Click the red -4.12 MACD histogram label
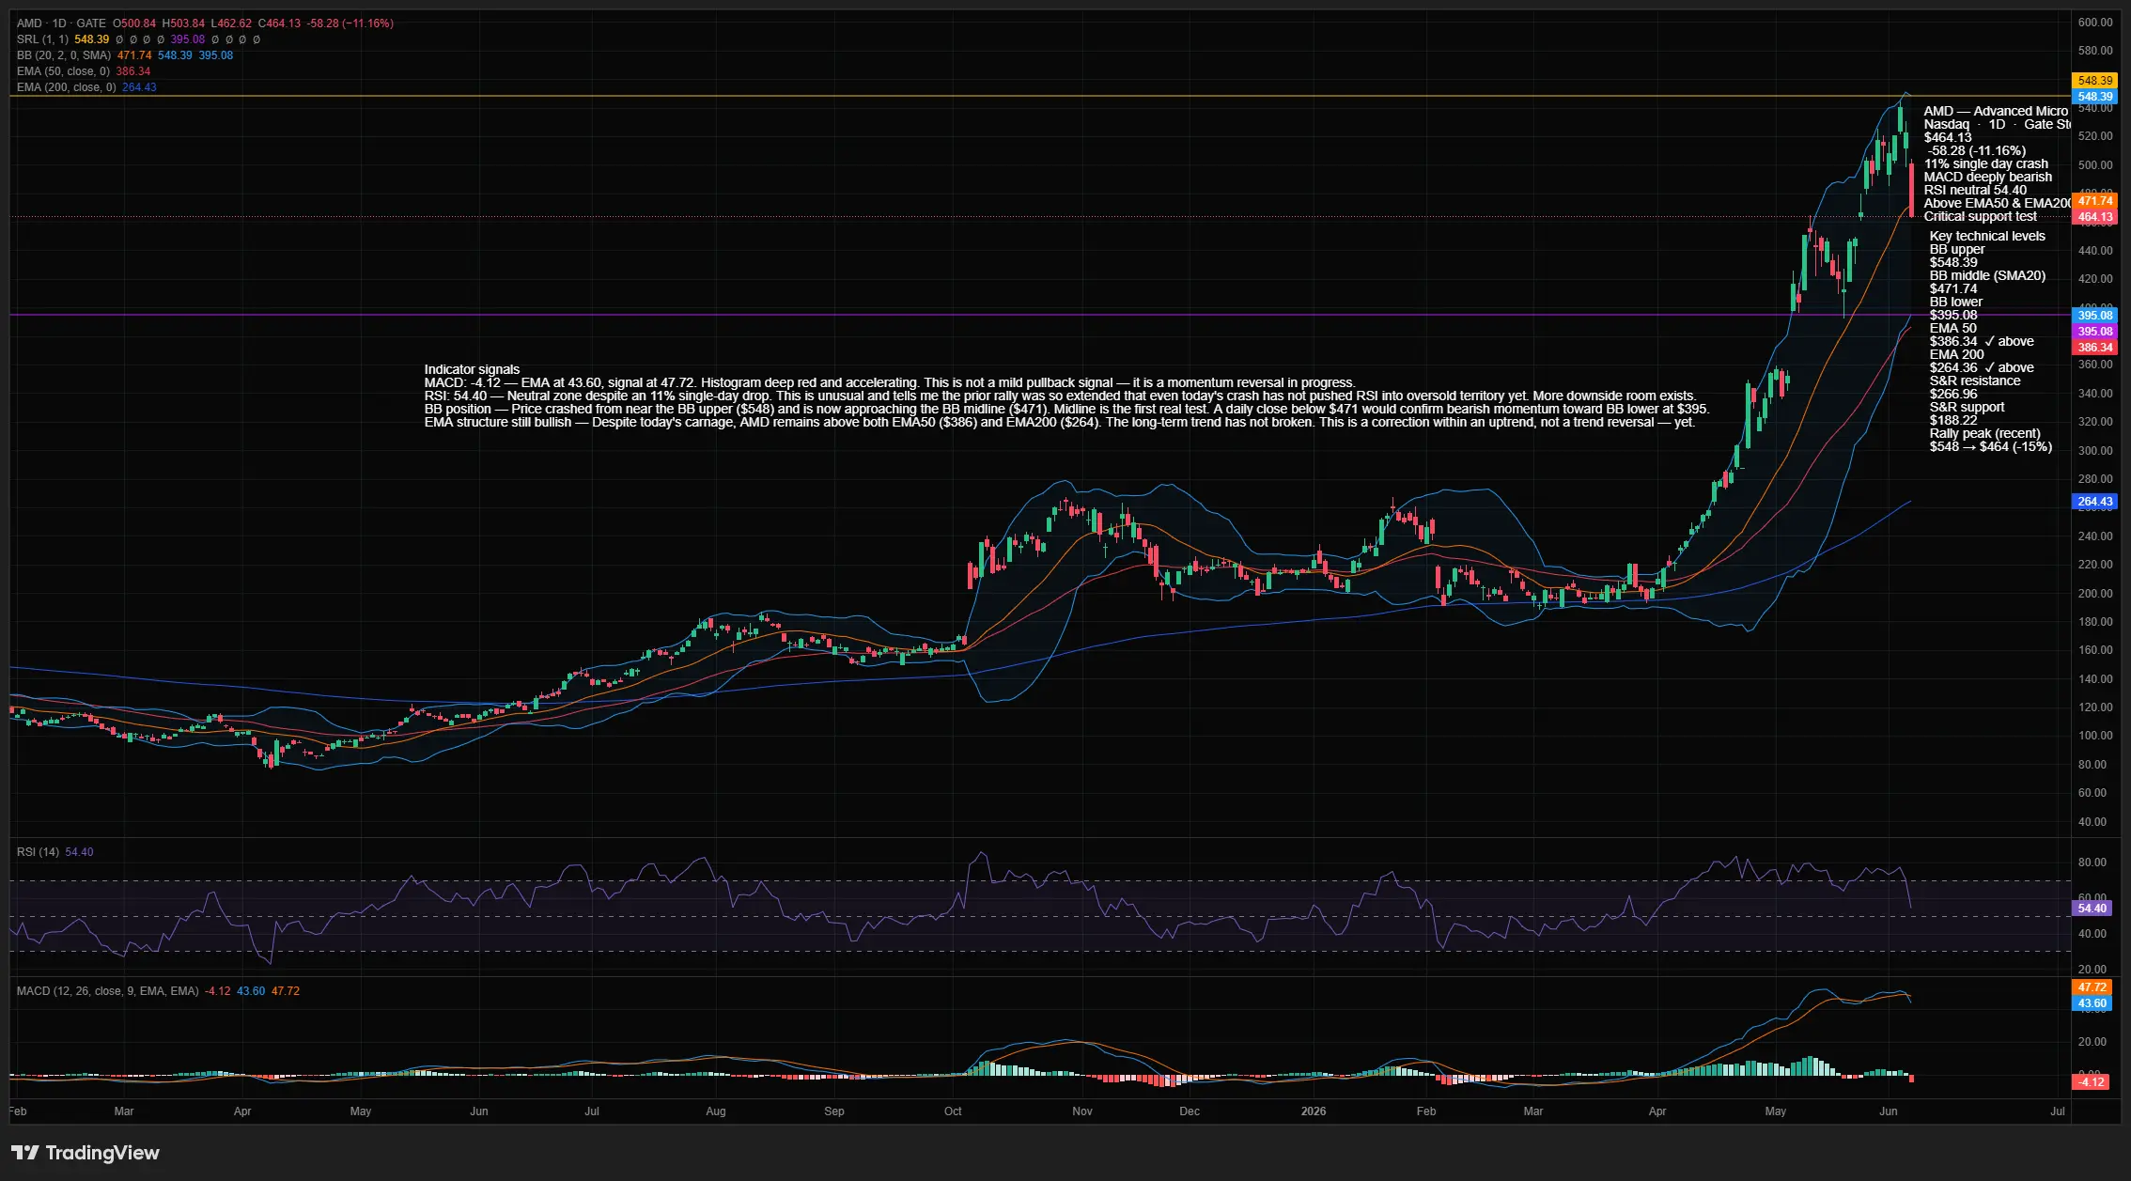Image resolution: width=2131 pixels, height=1181 pixels. [x=2092, y=1082]
